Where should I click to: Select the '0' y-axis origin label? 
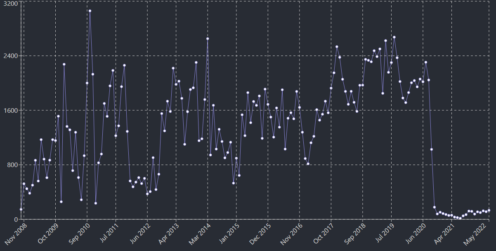tap(17, 219)
